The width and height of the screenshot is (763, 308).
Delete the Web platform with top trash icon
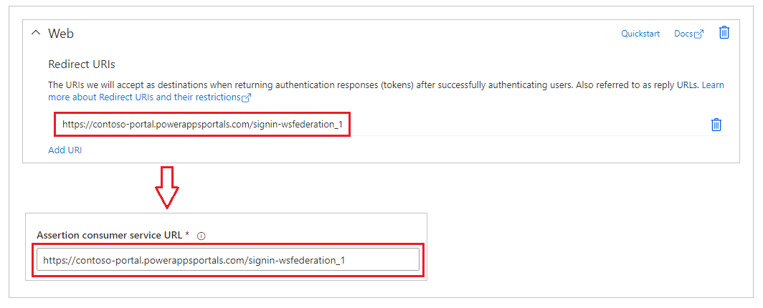point(724,33)
